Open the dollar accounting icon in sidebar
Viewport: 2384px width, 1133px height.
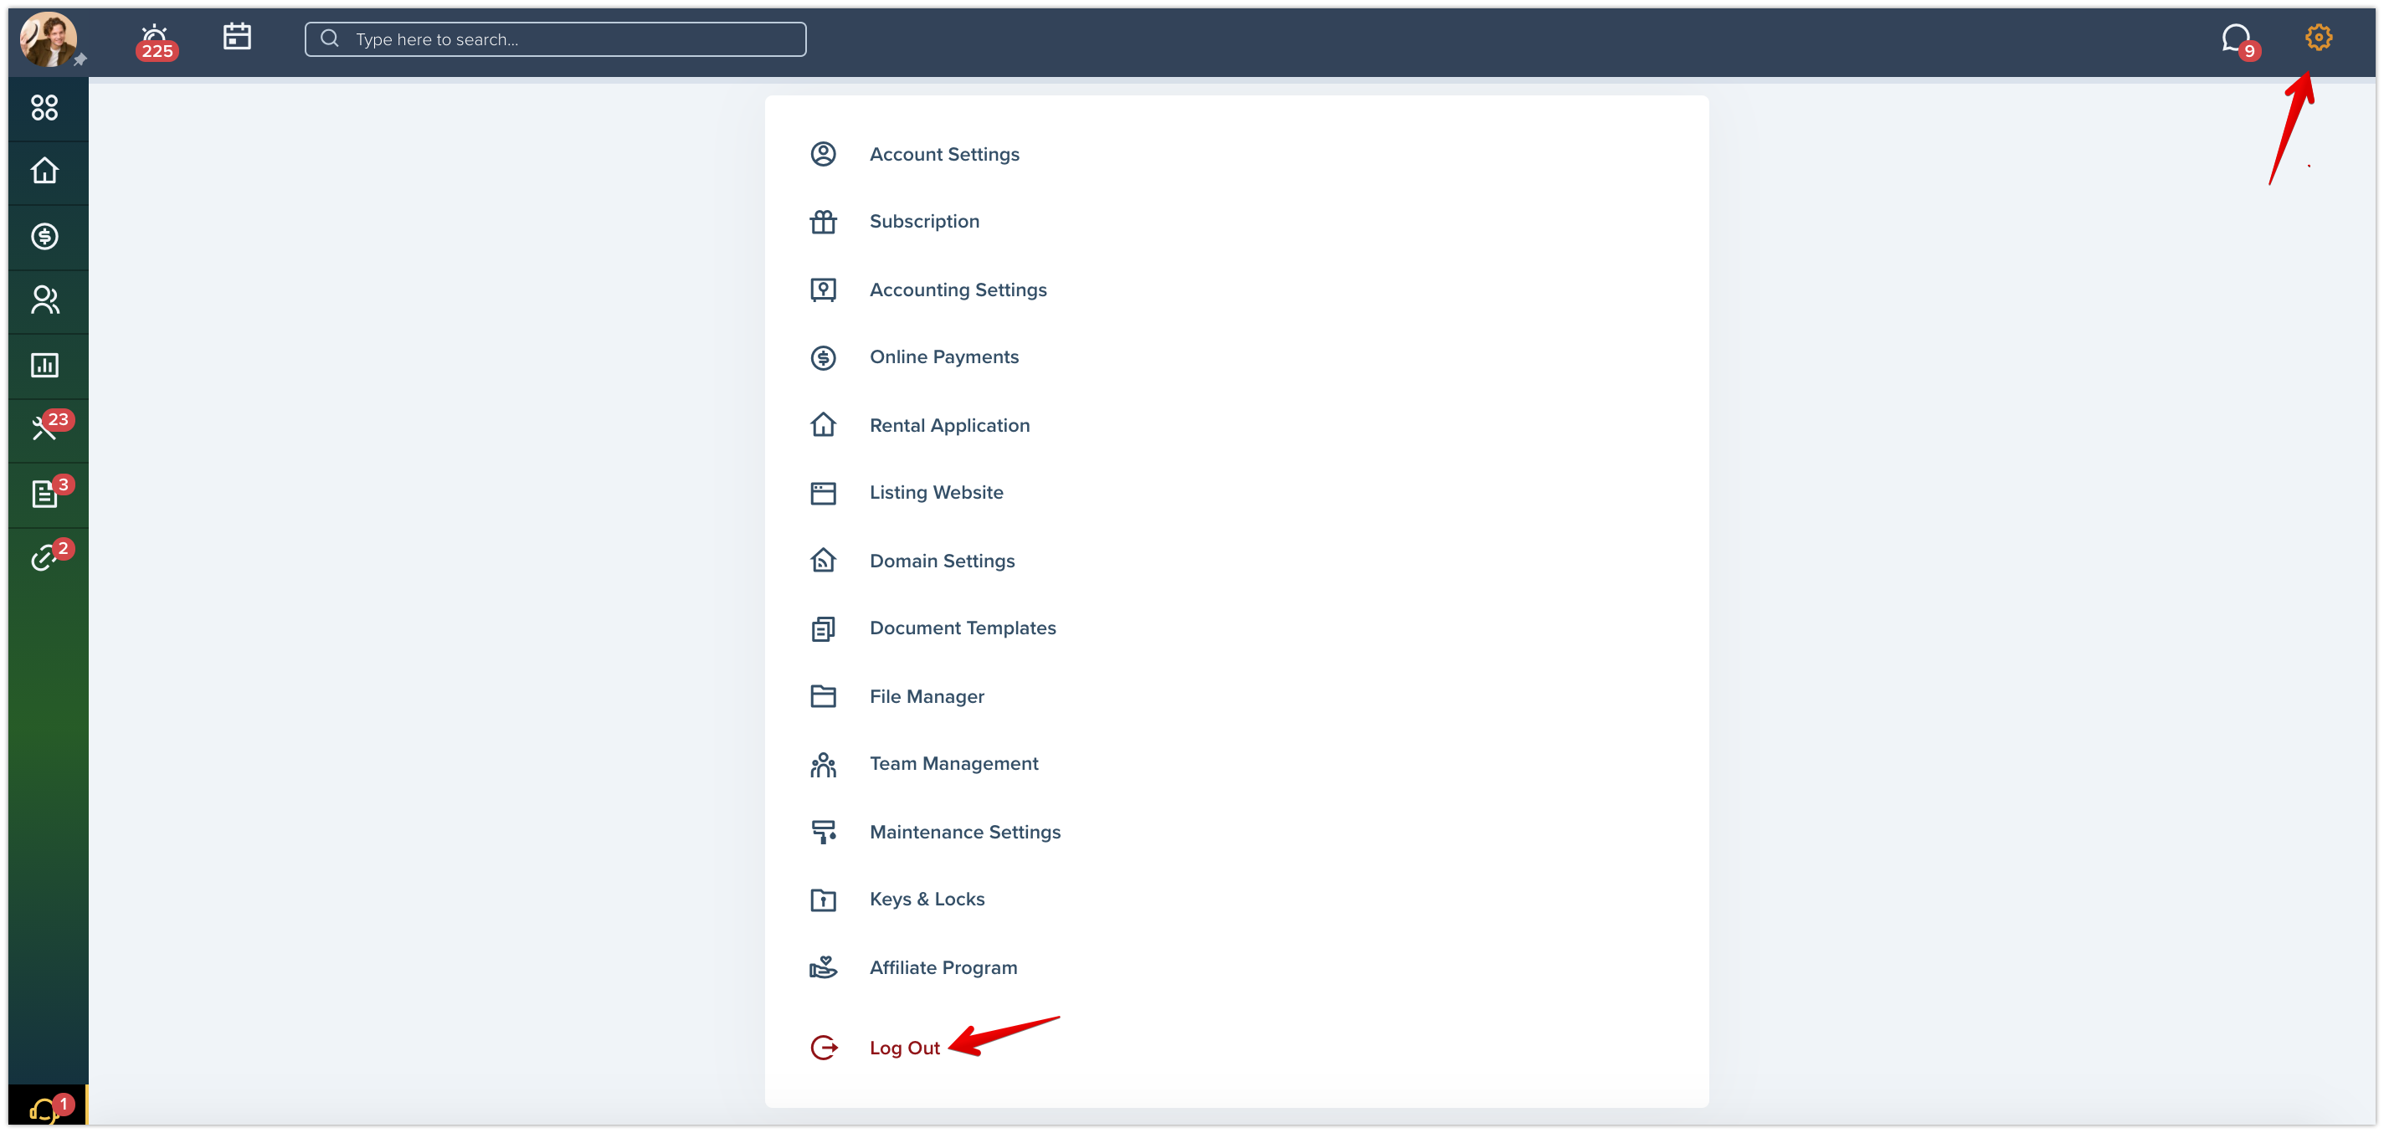[44, 237]
